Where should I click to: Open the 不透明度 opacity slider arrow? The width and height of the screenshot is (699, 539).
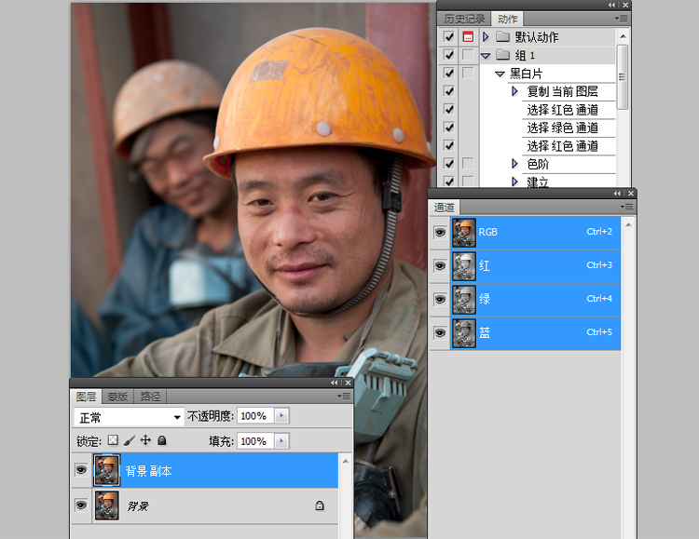(x=282, y=416)
